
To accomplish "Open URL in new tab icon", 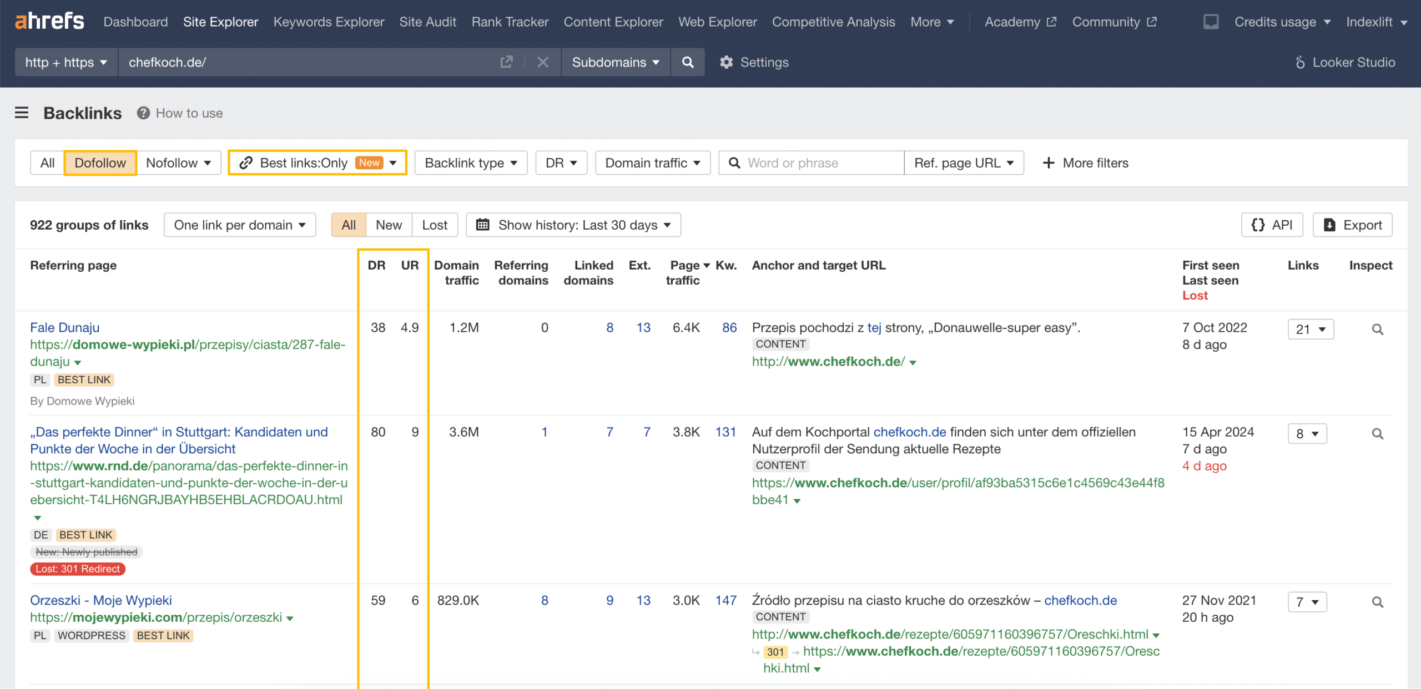I will (506, 62).
